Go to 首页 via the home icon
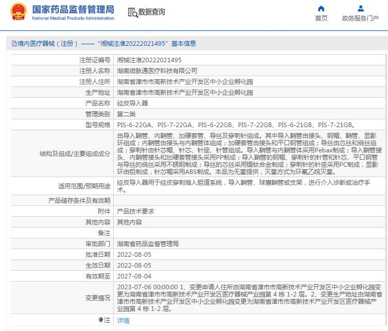 (x=321, y=9)
